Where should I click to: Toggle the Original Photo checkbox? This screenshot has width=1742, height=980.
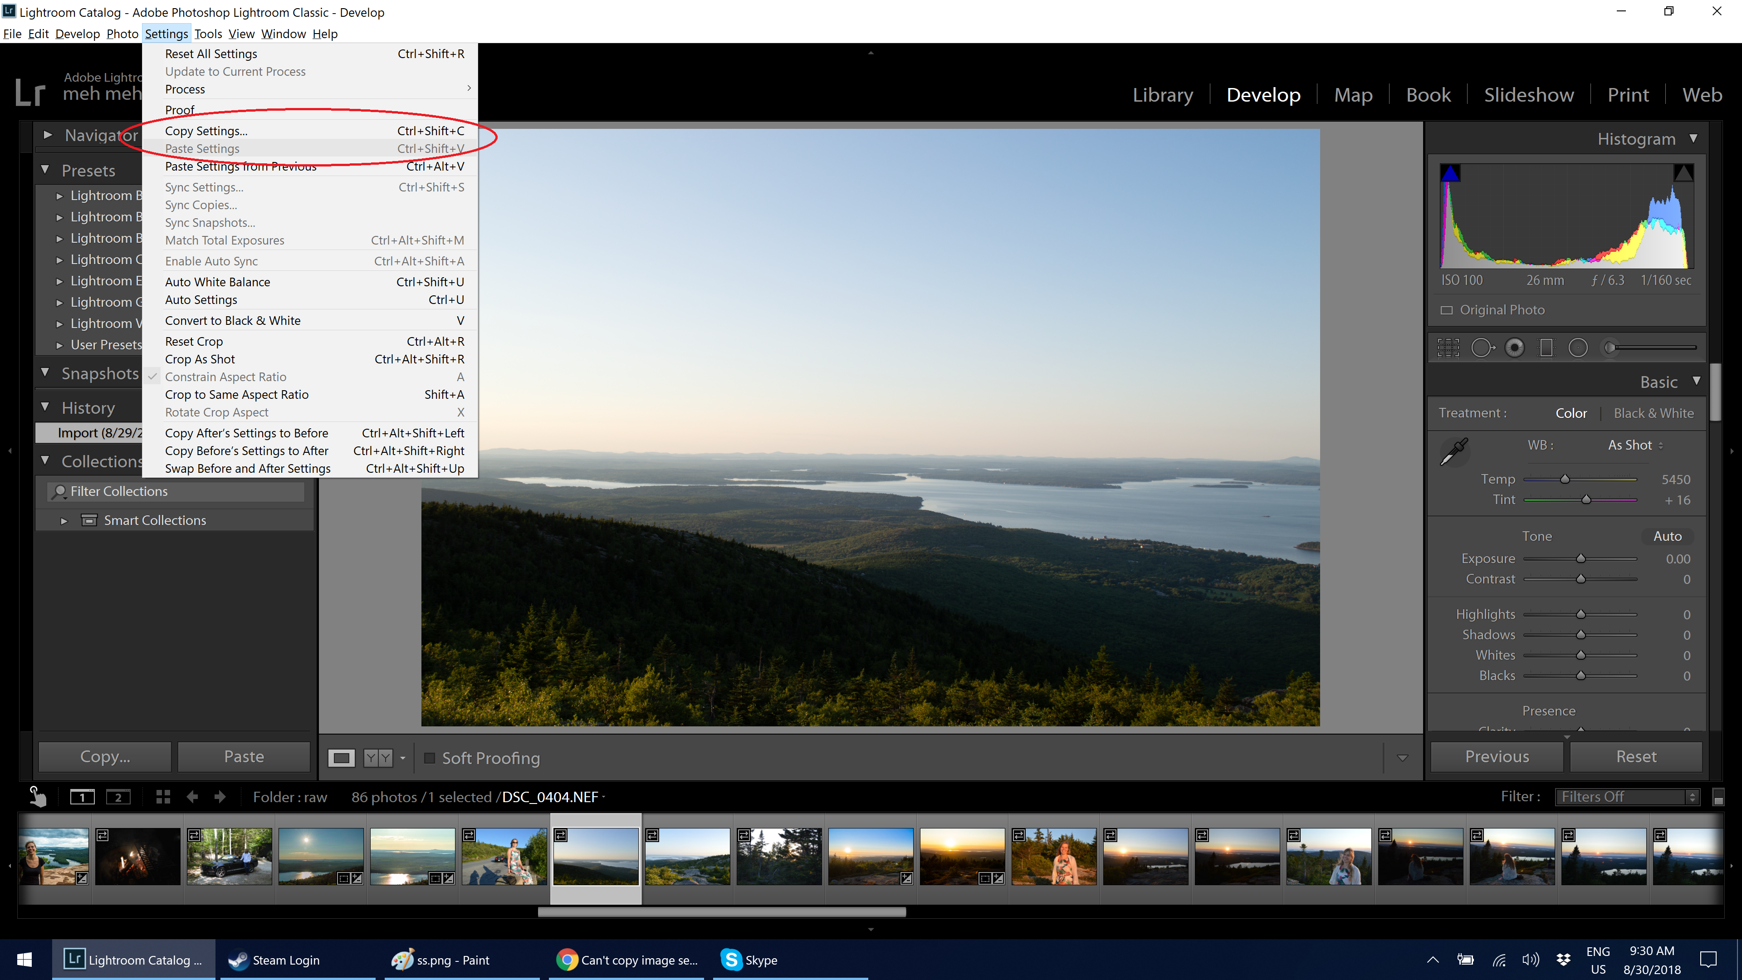click(1447, 310)
